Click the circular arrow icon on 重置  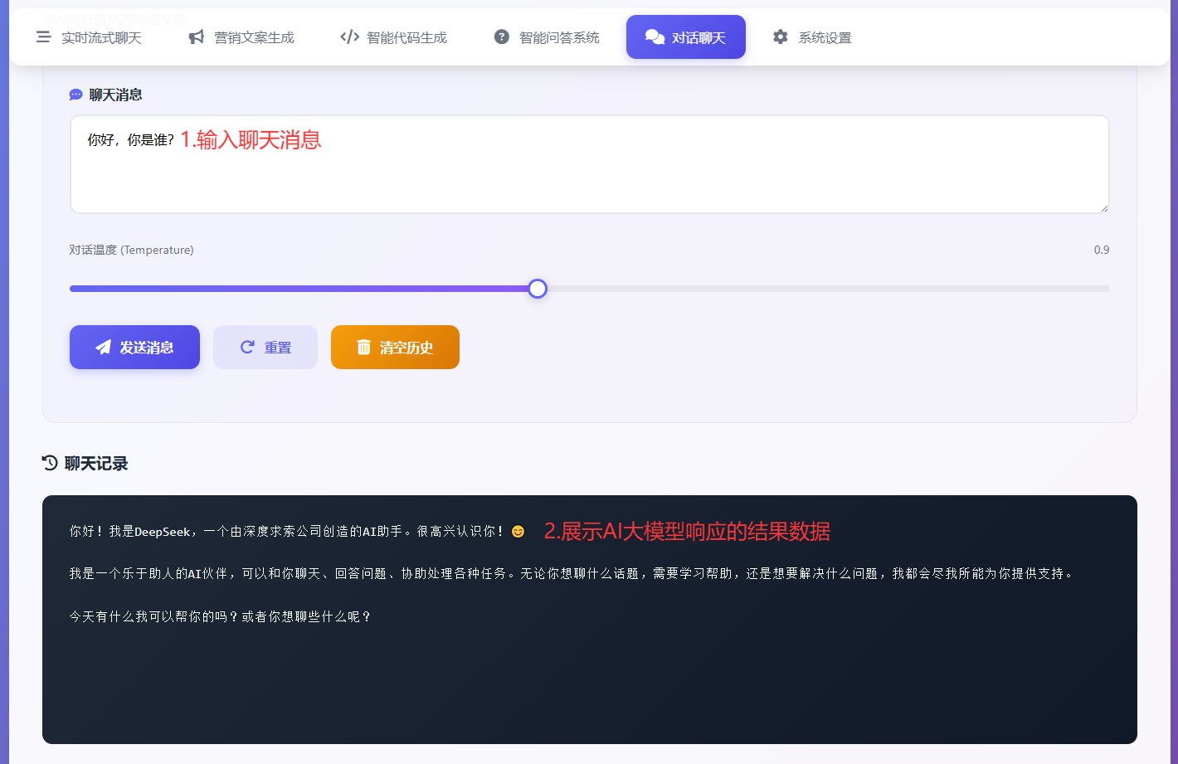[247, 348]
